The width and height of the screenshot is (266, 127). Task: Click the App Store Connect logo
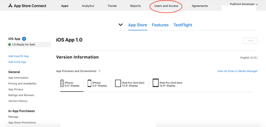27,6
